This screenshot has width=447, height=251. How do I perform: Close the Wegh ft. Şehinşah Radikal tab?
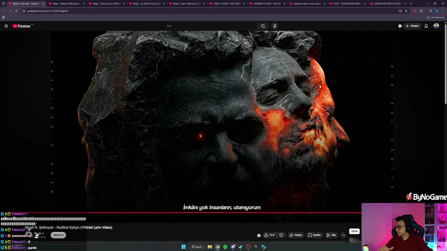[x=43, y=3]
